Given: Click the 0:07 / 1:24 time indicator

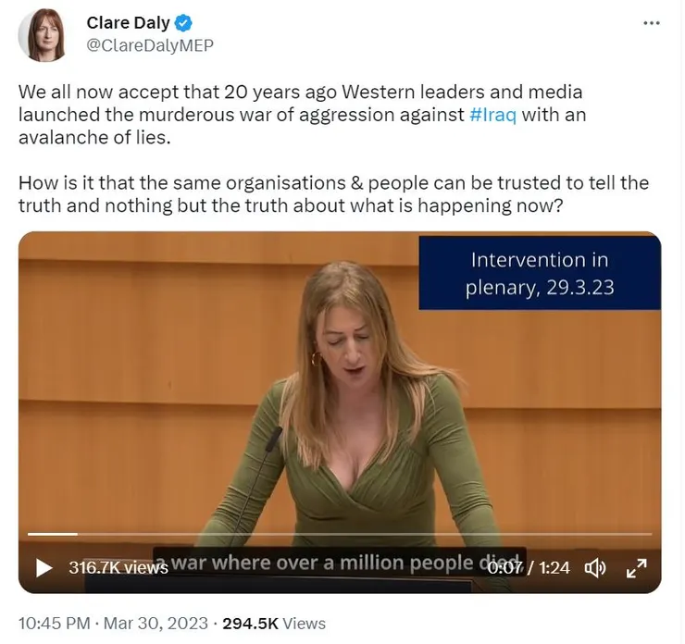Looking at the screenshot, I should point(529,567).
